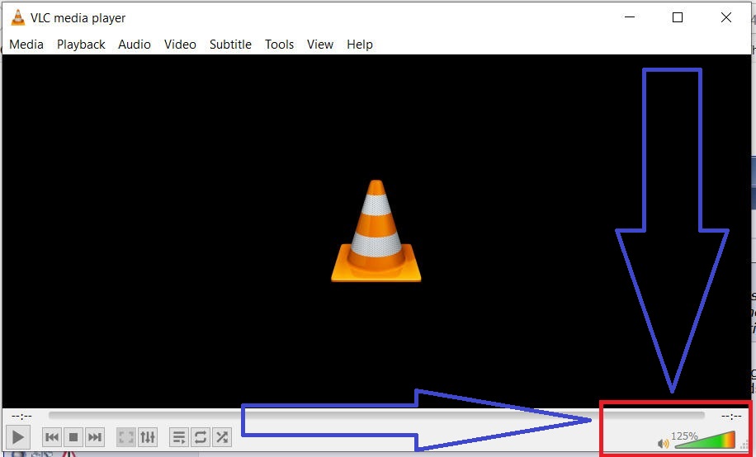Toggle loop repeat mode
756x457 pixels.
pyautogui.click(x=200, y=437)
